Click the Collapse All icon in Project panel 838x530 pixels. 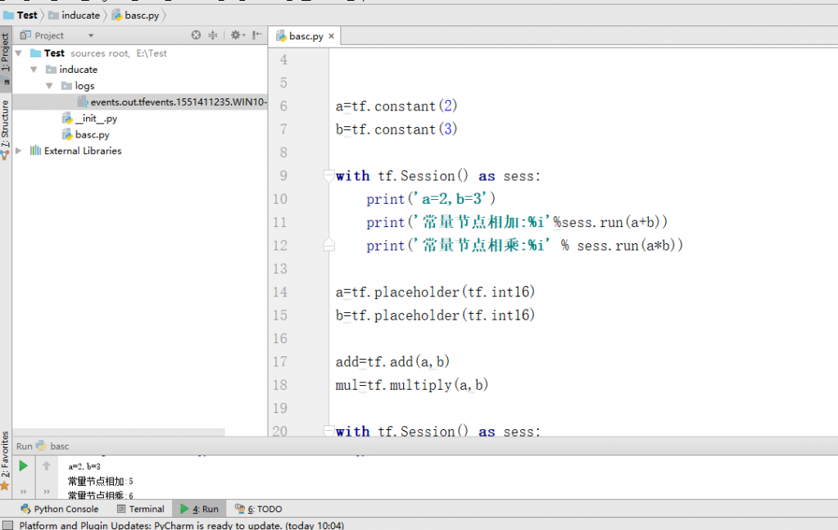(x=213, y=35)
